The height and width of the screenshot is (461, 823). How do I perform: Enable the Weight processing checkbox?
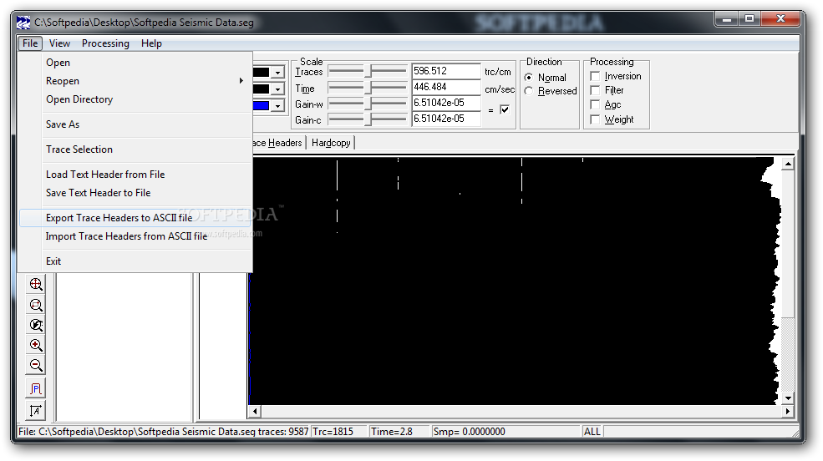point(595,119)
